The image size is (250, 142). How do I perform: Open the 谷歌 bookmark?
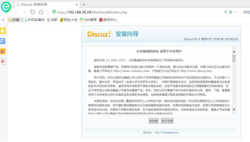[52, 20]
